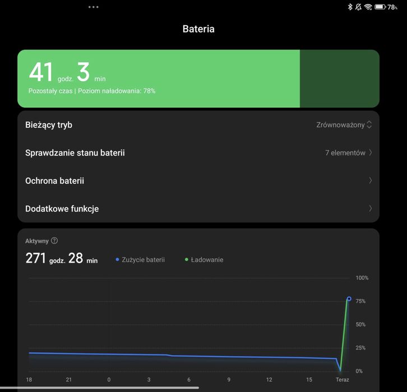Open the Zrównoważony mode dropdown
This screenshot has height=392, width=407.
pyautogui.click(x=344, y=125)
